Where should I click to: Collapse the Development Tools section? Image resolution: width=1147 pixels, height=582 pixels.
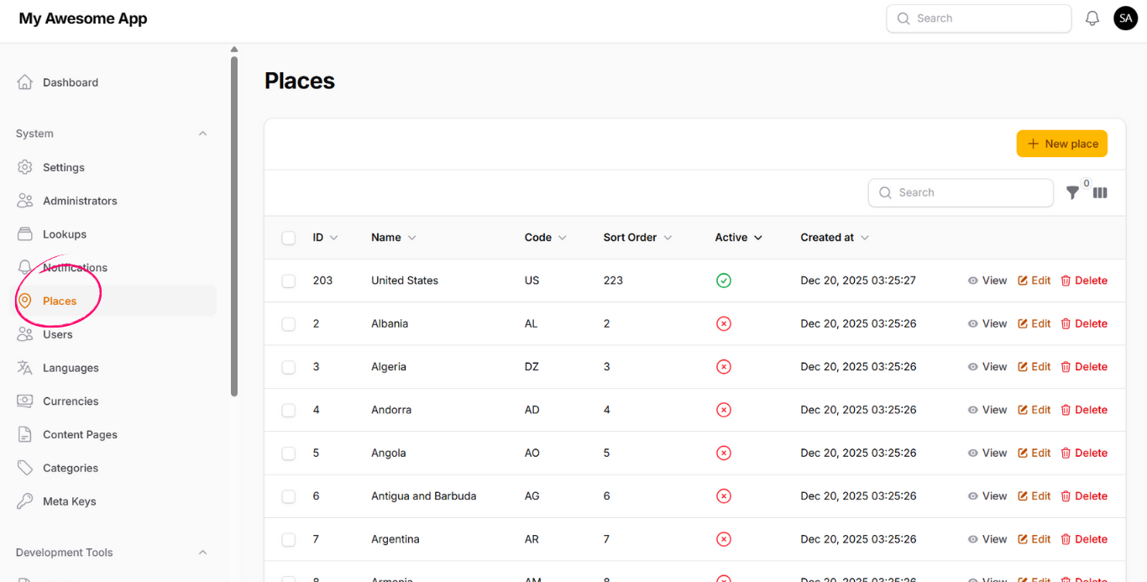[x=202, y=553]
